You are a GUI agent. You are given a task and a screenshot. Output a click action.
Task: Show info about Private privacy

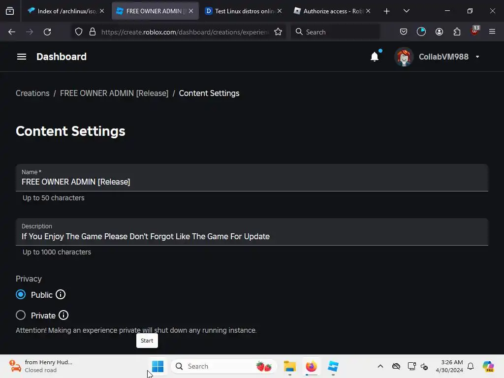(63, 315)
